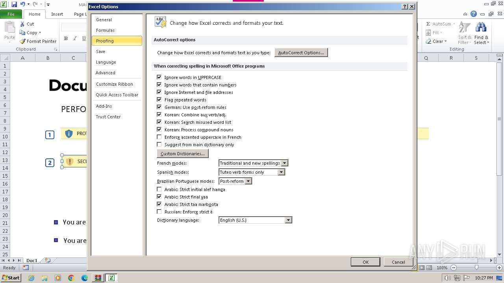Enable Arabic: Strict initial alef hamza
The width and height of the screenshot is (504, 283).
point(159,189)
